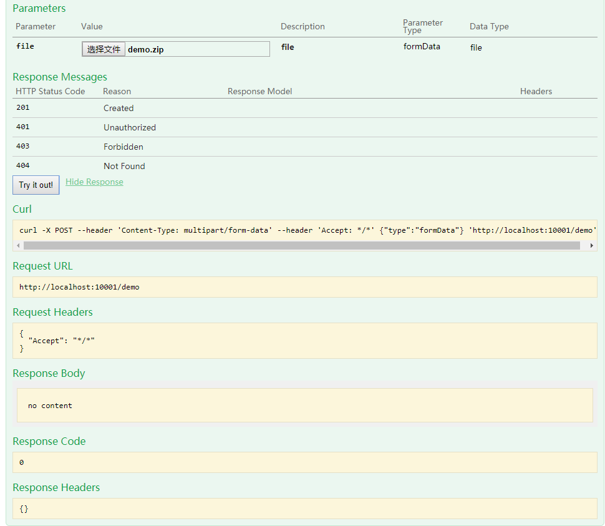The width and height of the screenshot is (605, 526).
Task: Click the Hide Response link
Action: pos(94,182)
